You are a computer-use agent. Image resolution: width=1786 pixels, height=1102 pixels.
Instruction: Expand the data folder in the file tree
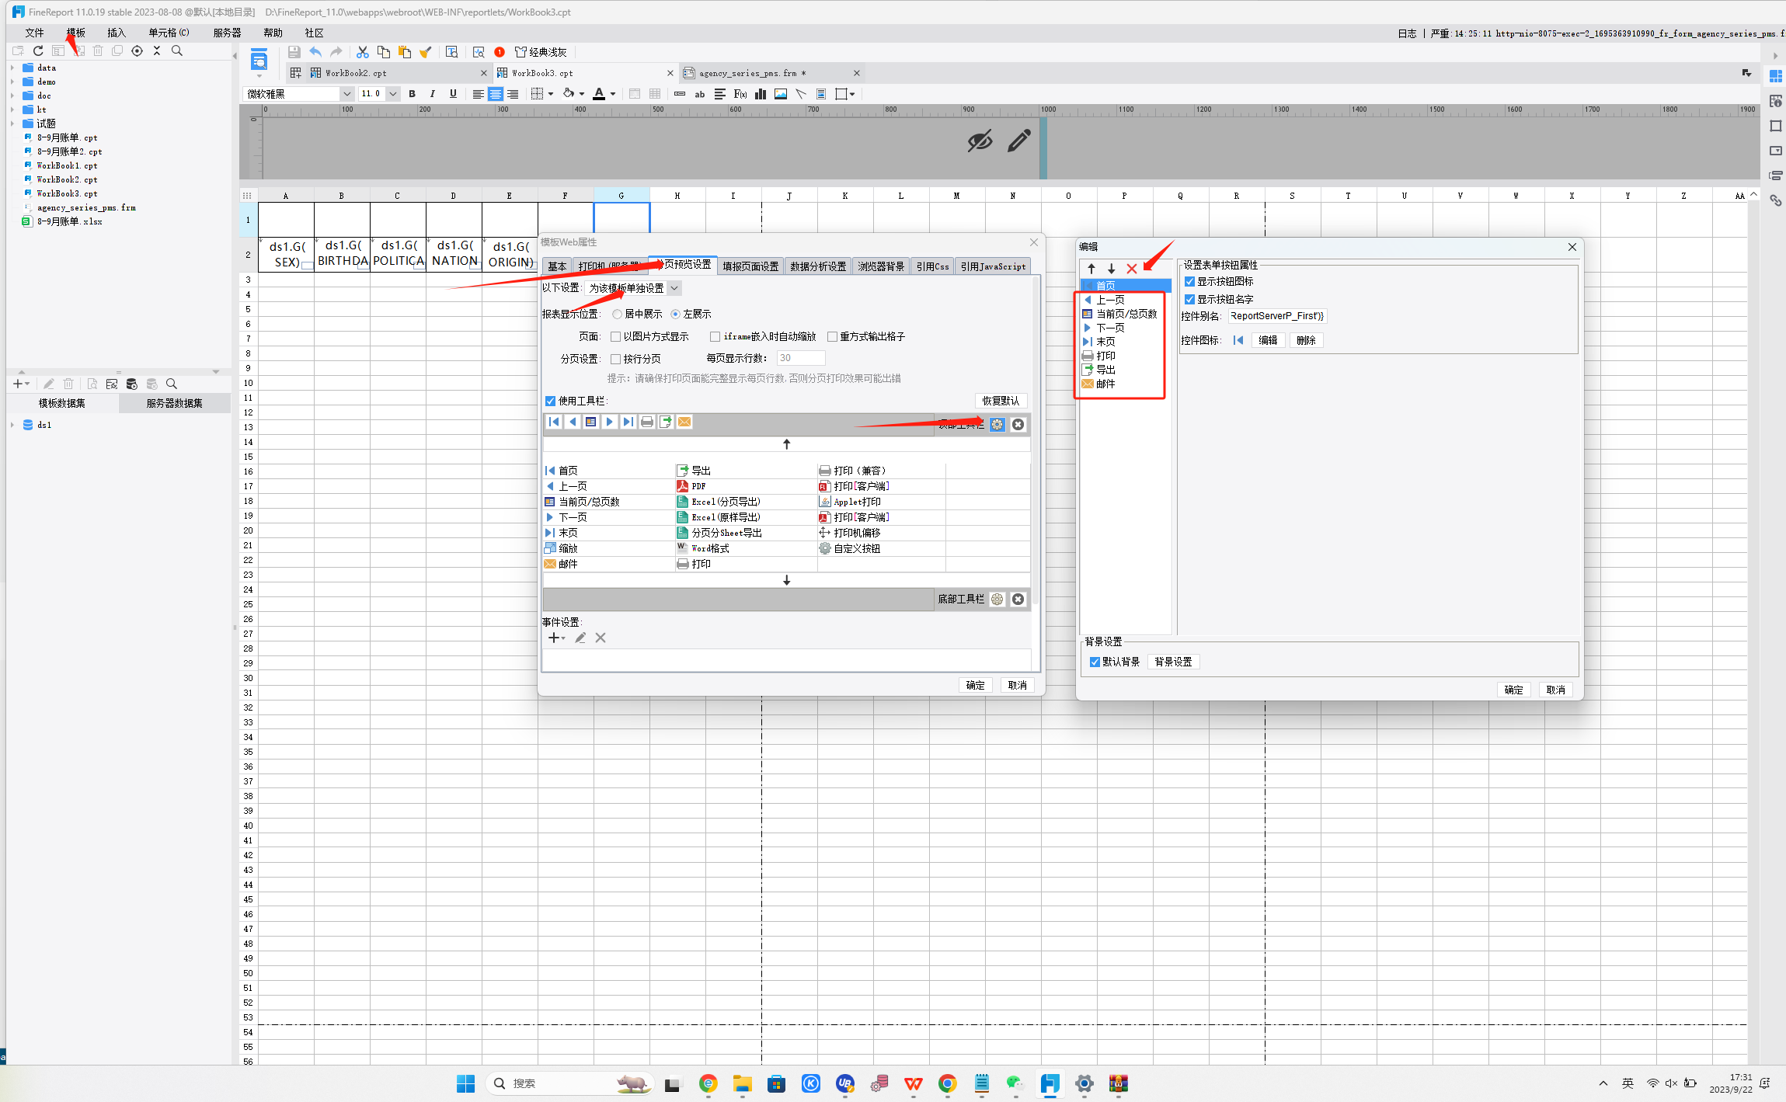coord(12,68)
